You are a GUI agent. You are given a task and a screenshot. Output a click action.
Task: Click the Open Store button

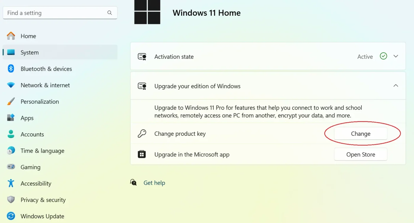tap(360, 155)
